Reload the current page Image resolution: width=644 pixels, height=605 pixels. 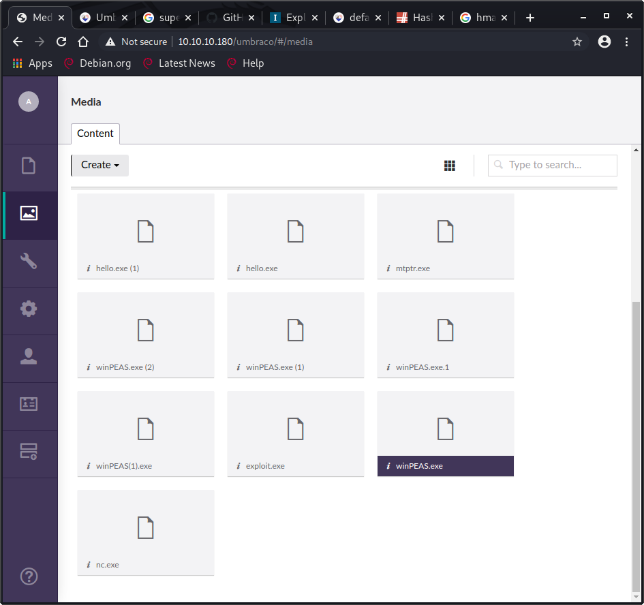pos(61,42)
